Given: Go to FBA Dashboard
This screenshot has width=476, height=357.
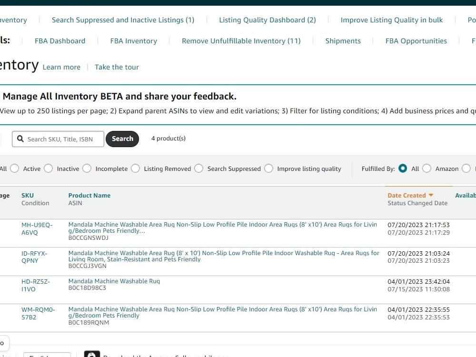Looking at the screenshot, I should 60,41.
